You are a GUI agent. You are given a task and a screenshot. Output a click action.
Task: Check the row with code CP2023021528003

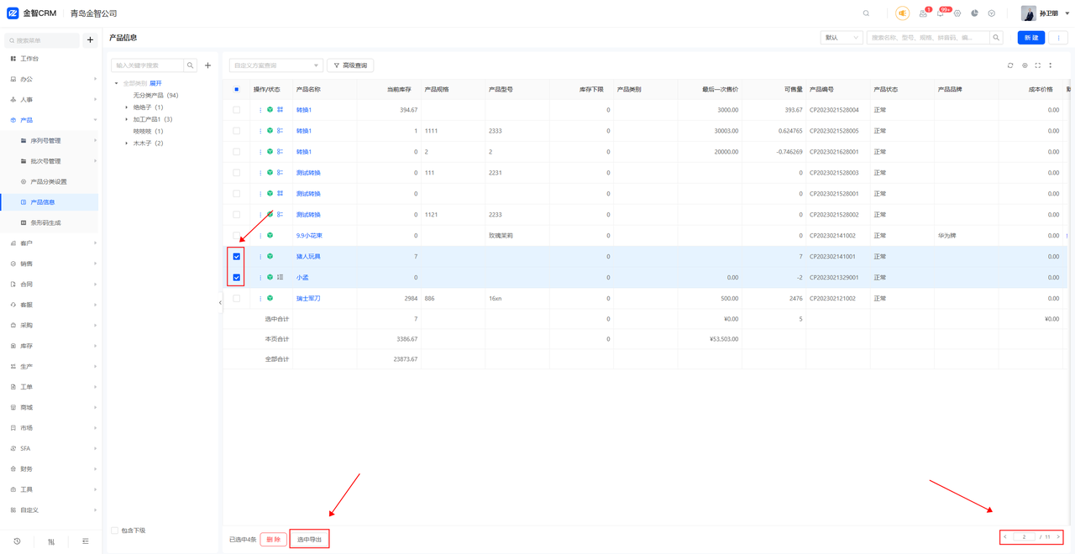(237, 173)
